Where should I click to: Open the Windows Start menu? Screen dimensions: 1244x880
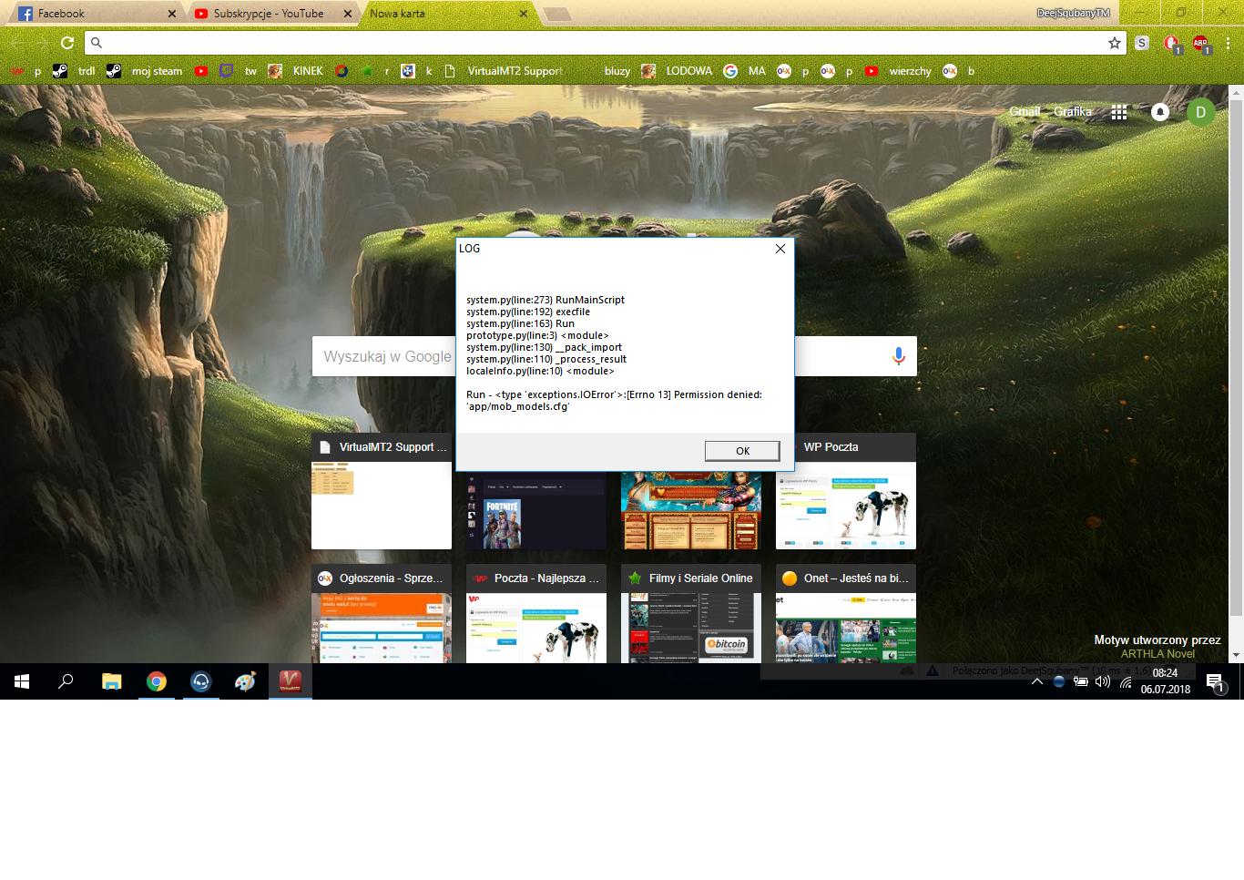tap(22, 681)
